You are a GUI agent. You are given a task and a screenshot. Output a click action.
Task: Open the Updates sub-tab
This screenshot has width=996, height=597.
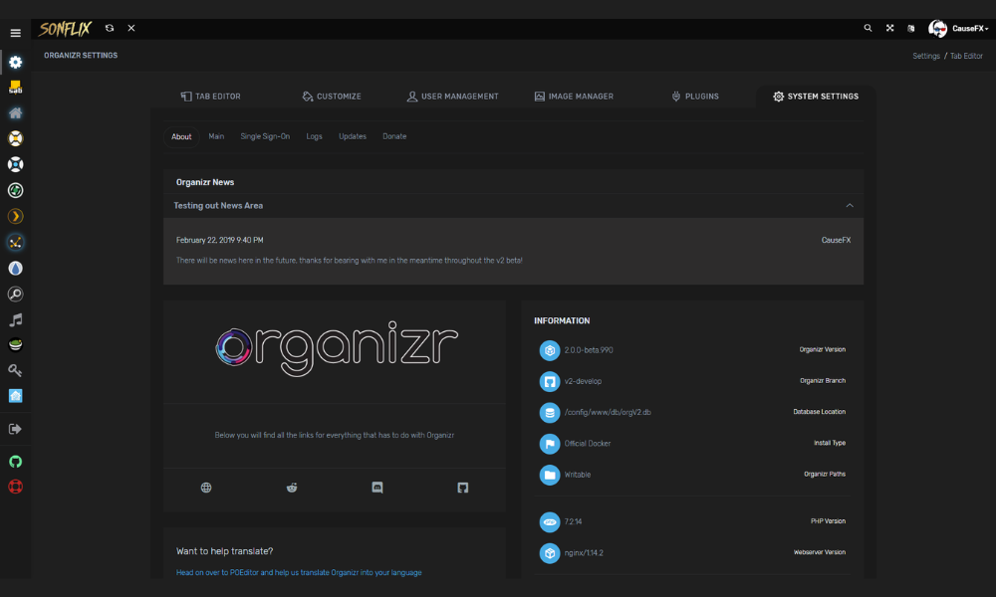pyautogui.click(x=352, y=136)
